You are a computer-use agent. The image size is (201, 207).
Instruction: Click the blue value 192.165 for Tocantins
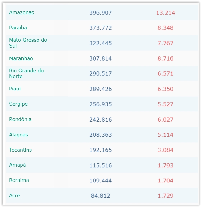tap(100, 150)
